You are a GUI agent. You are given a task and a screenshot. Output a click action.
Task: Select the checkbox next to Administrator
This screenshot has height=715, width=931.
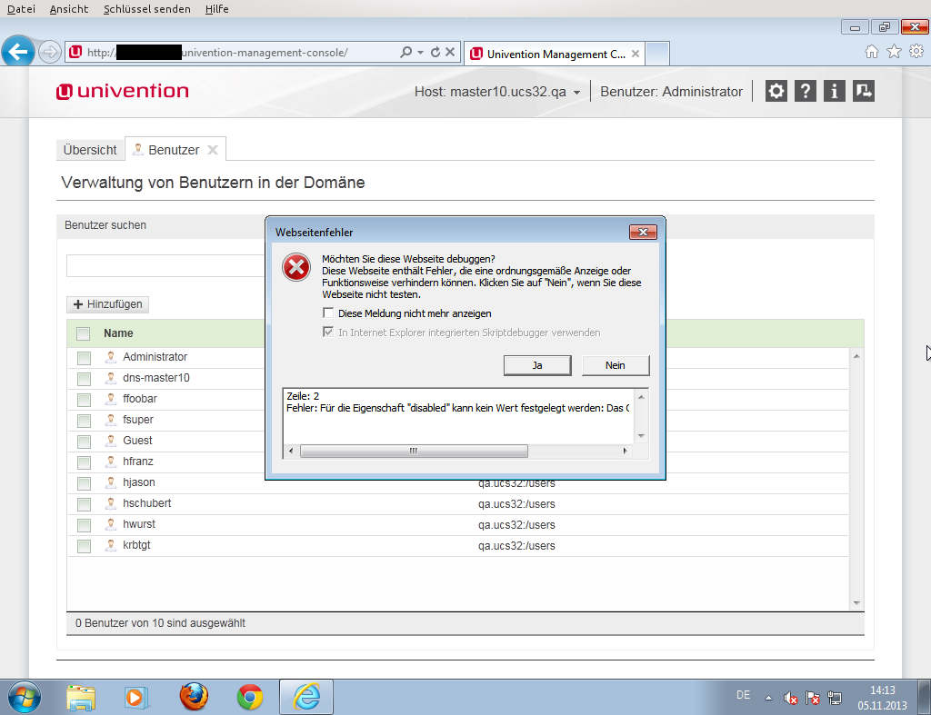coord(84,358)
